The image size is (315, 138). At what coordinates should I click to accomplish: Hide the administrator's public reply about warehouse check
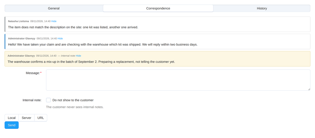pos(60,39)
